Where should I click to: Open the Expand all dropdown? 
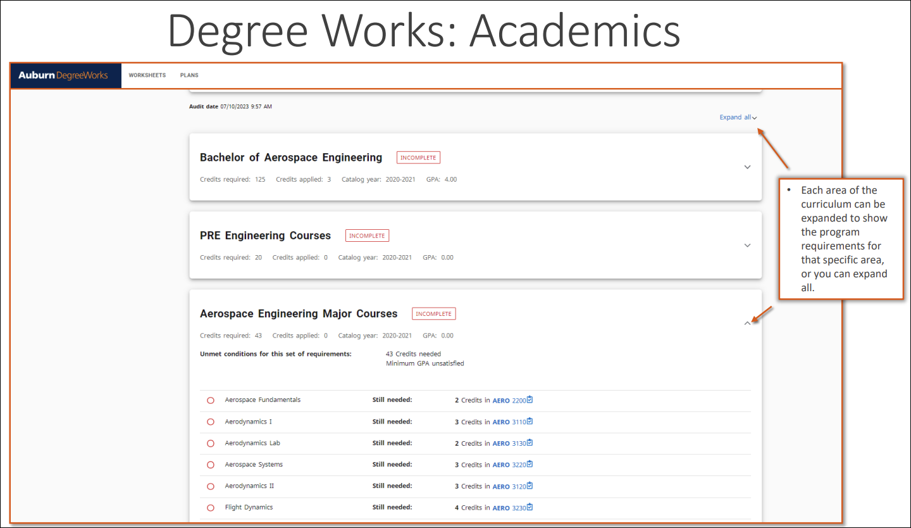click(x=738, y=117)
